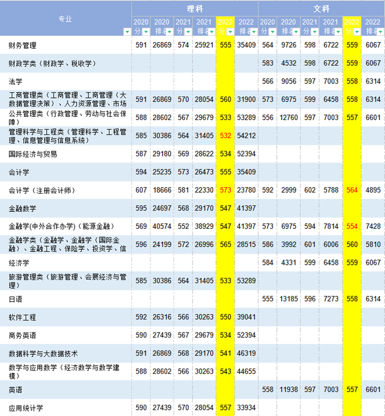Screen dimensions: 385x416
Task: Click the red 573 score cell
Action: tap(226, 190)
